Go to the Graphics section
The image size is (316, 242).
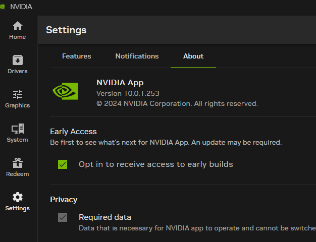(x=18, y=99)
